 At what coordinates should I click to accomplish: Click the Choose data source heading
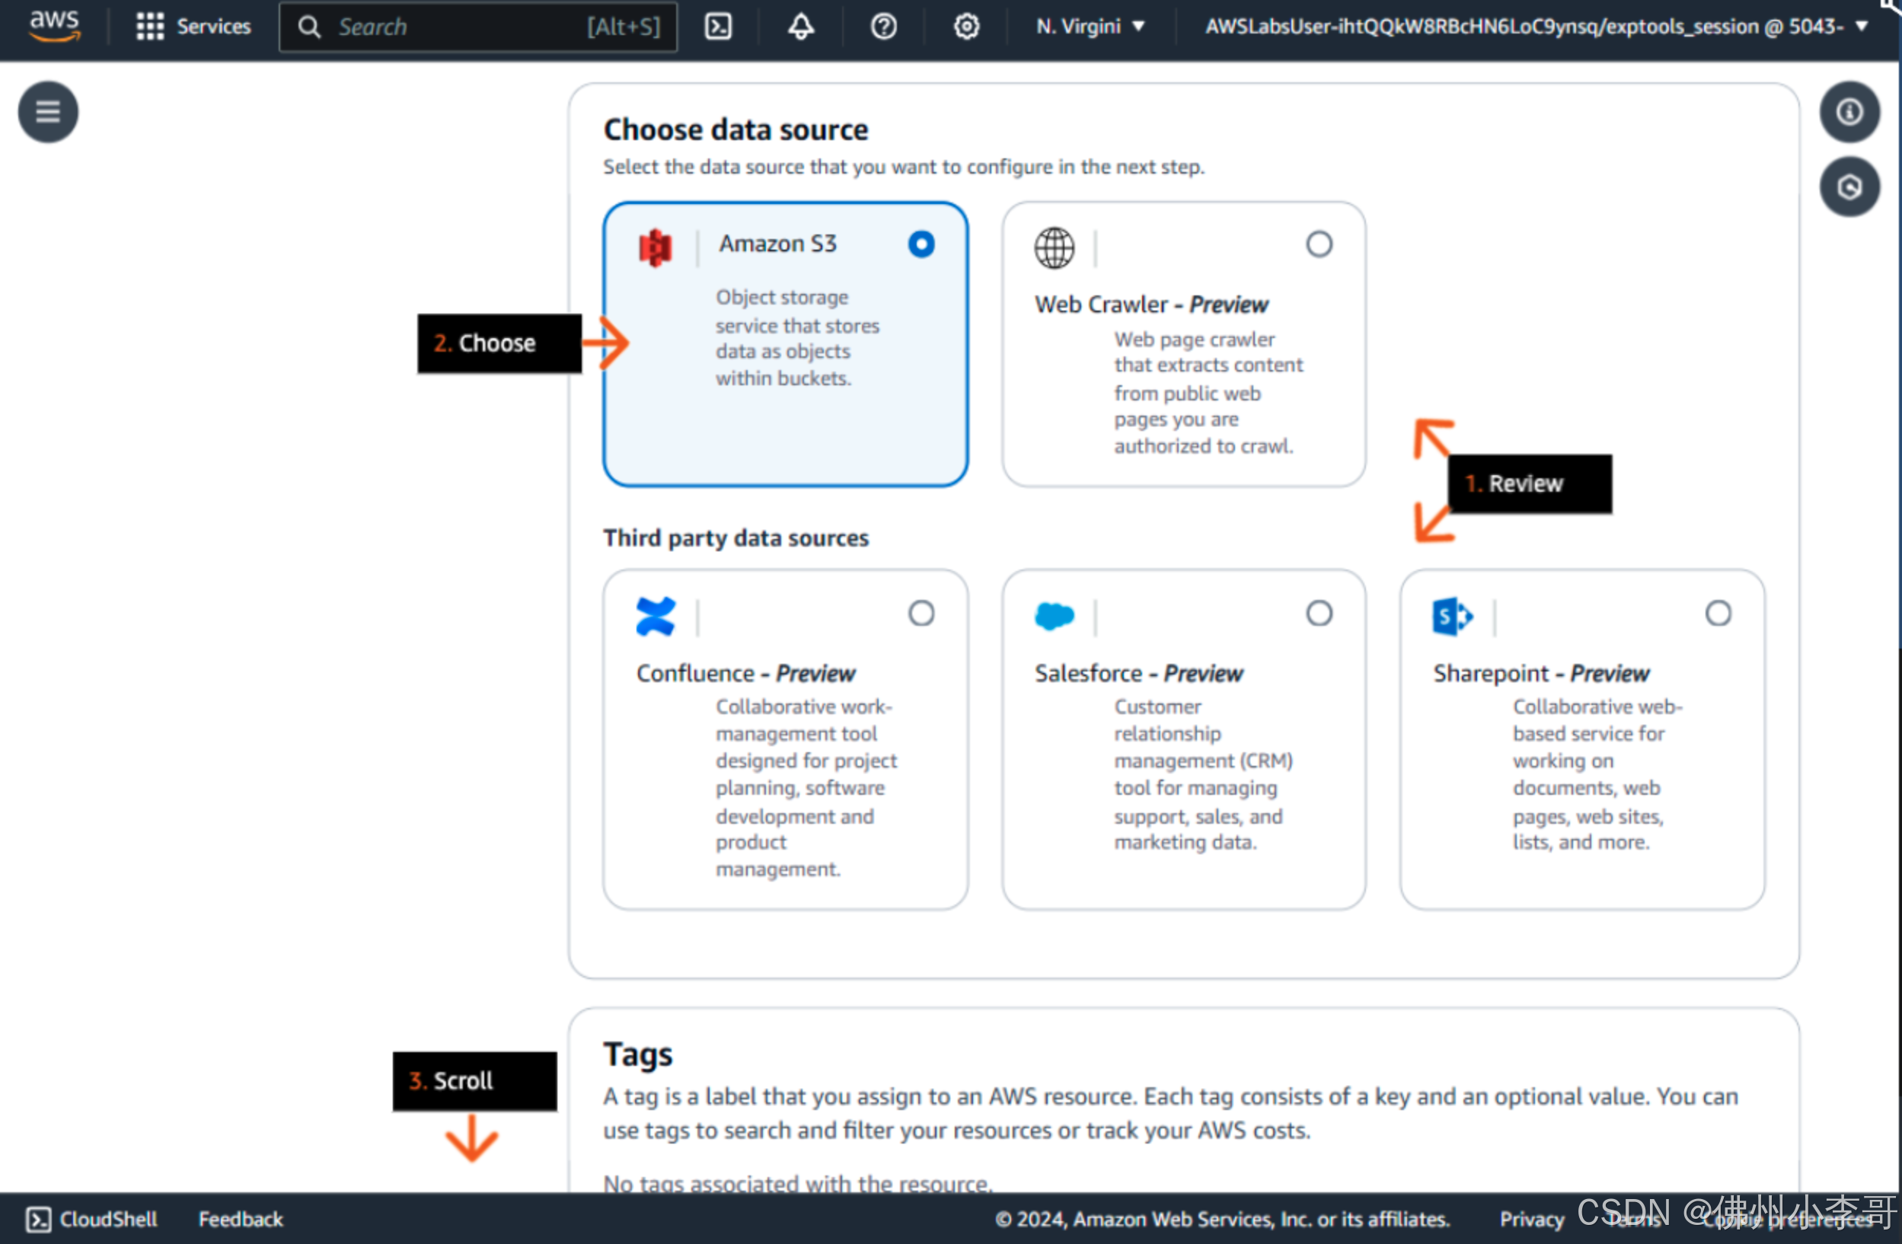tap(736, 129)
